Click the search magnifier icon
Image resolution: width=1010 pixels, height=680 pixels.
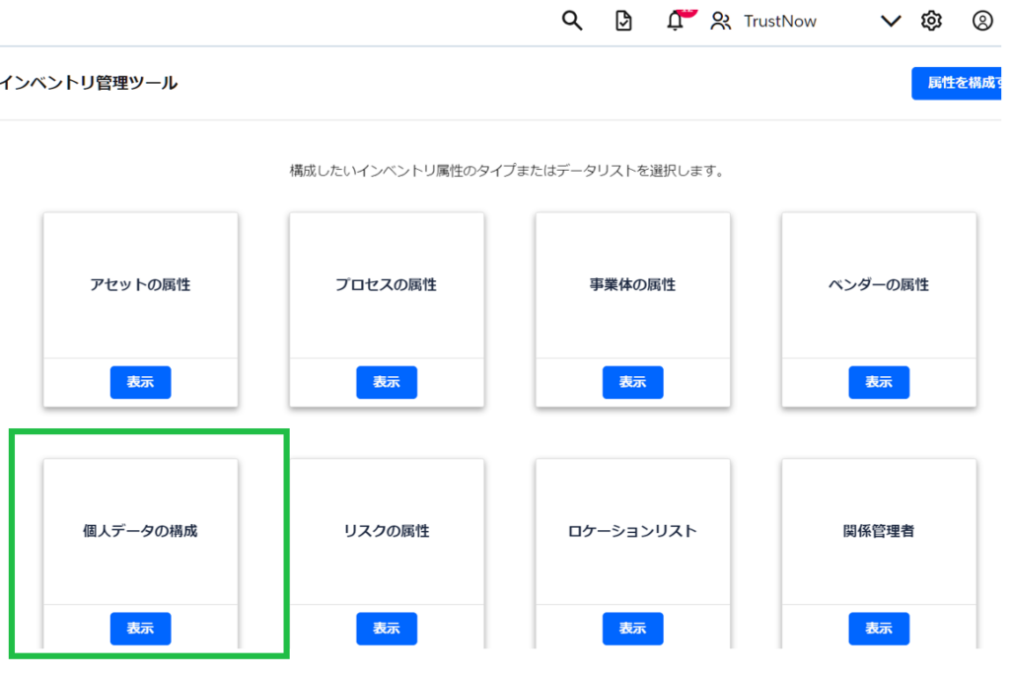[x=572, y=21]
